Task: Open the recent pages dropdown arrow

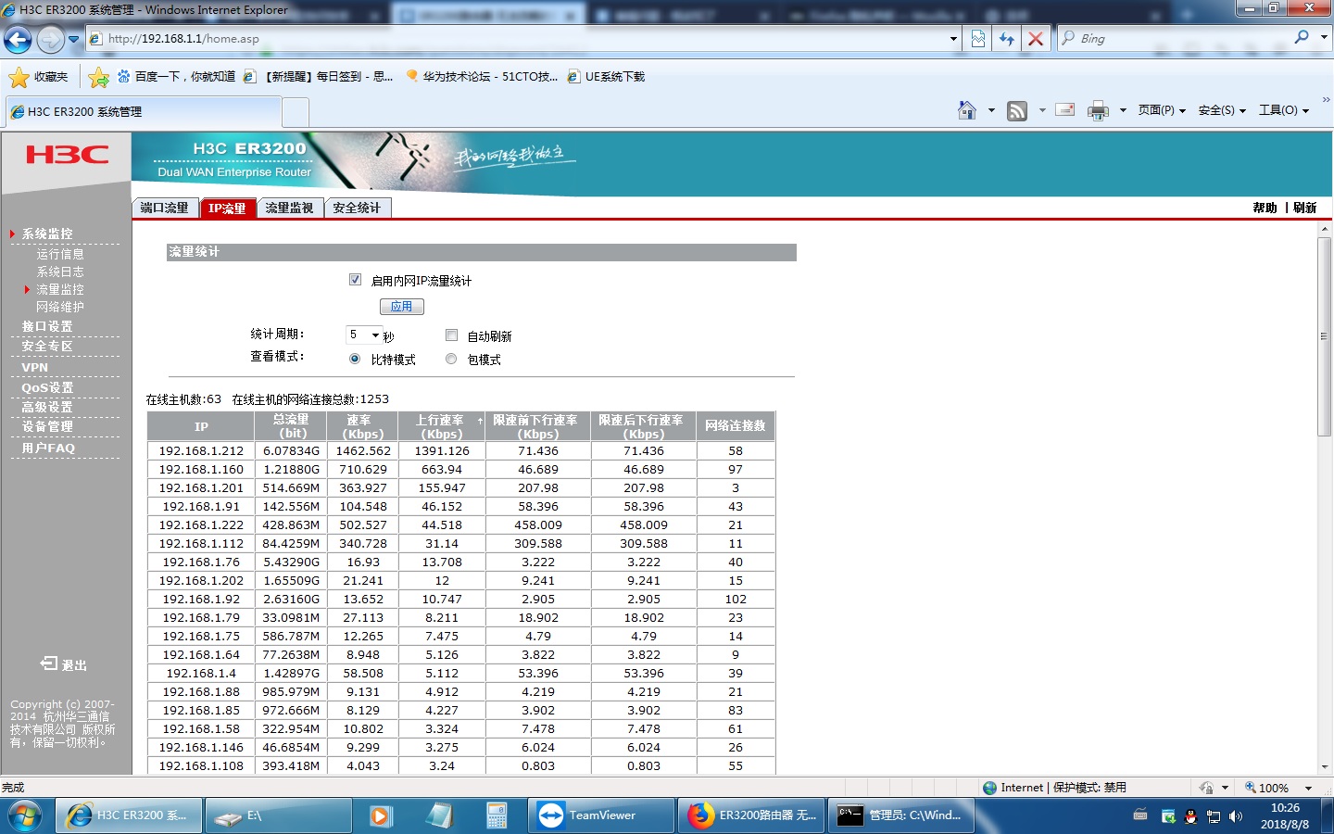Action: (73, 40)
